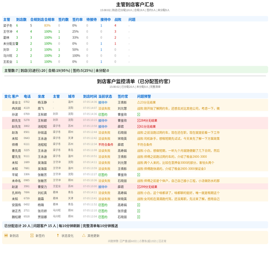Click the 其他更新 triangle legend icon

coord(84,235)
